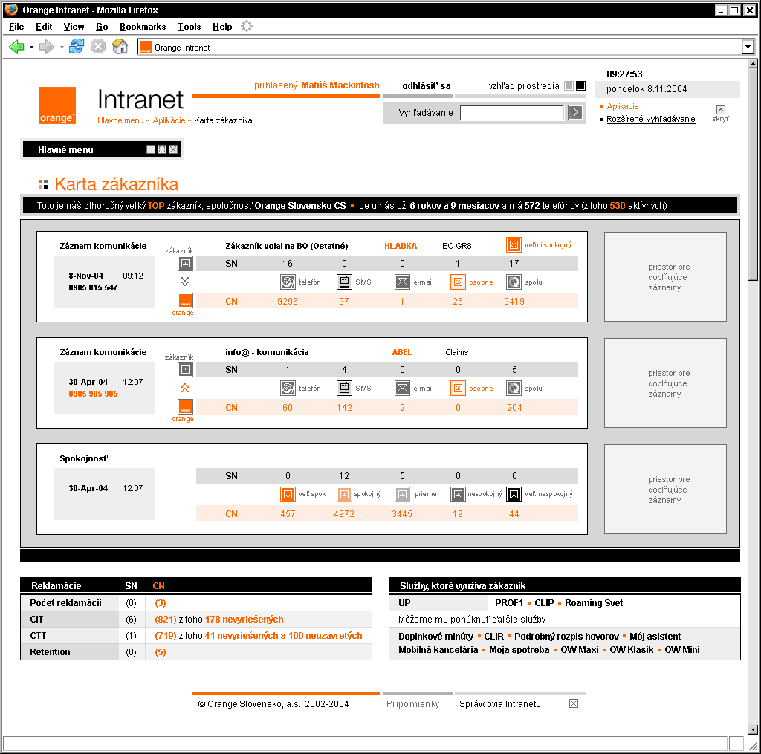Click the zákazník icon in the 8-Nov-04 record
Screen dimensions: 761x754
coord(185,264)
